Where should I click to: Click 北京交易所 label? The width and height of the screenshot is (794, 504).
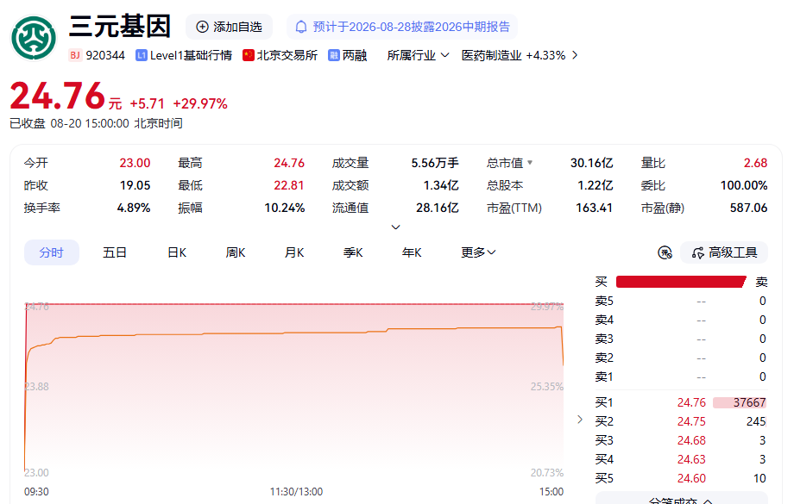click(287, 55)
